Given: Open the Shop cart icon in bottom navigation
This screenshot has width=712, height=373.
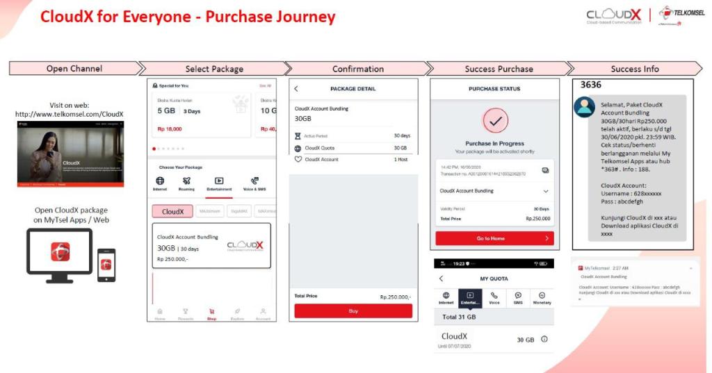Looking at the screenshot, I should click(211, 311).
